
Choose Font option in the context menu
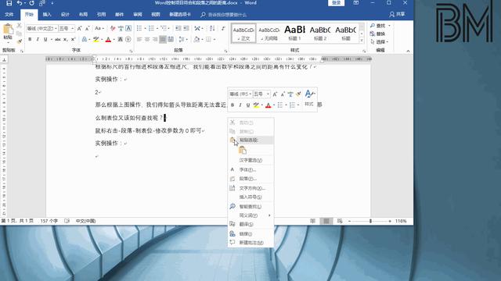250,170
